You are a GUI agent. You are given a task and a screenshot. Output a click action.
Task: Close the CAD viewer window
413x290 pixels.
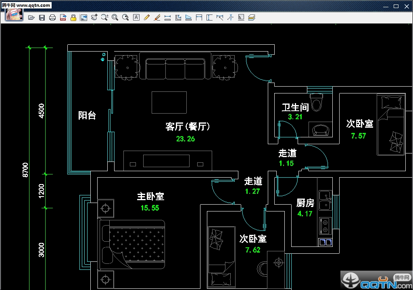click(x=407, y=6)
